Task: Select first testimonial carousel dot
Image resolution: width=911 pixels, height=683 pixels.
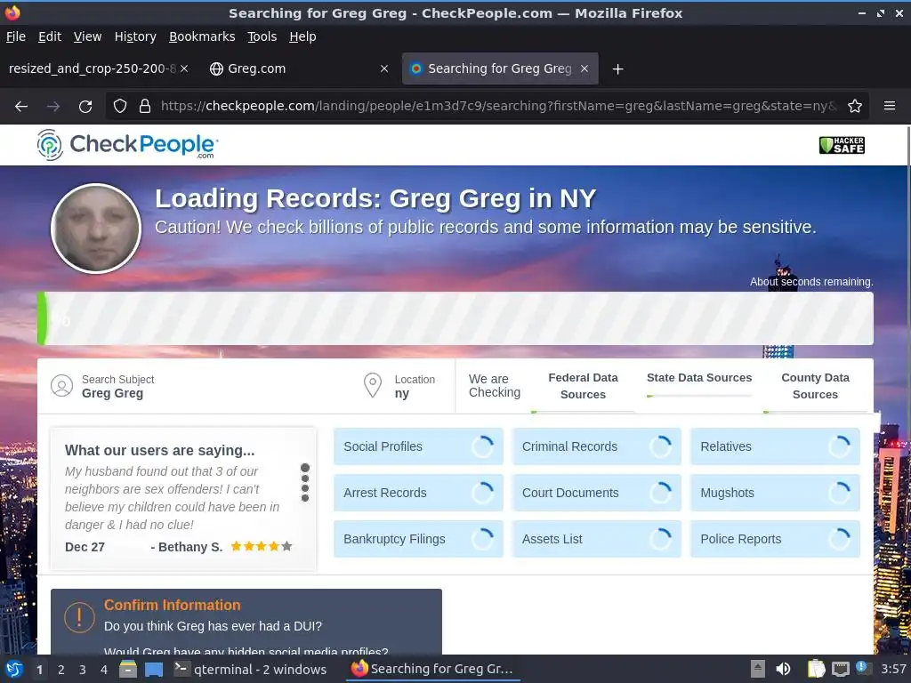Action: pyautogui.click(x=305, y=468)
